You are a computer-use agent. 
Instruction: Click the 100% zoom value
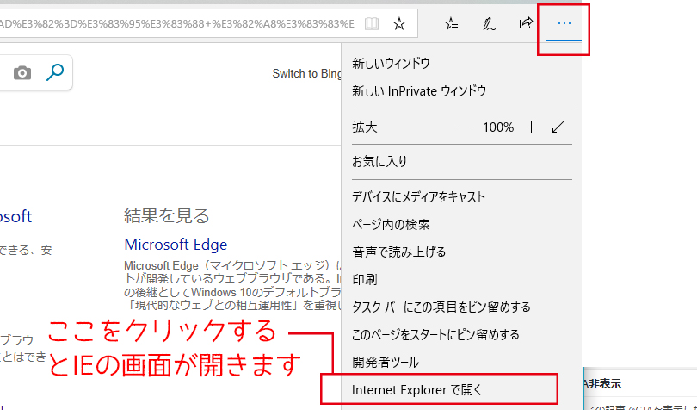[498, 127]
